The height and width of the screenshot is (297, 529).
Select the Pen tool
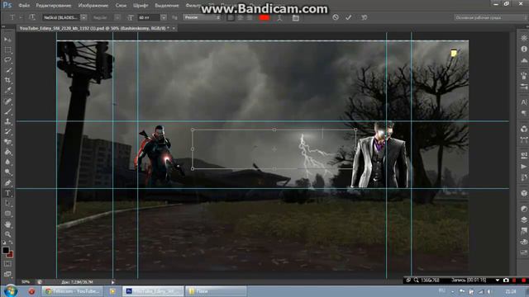7,183
